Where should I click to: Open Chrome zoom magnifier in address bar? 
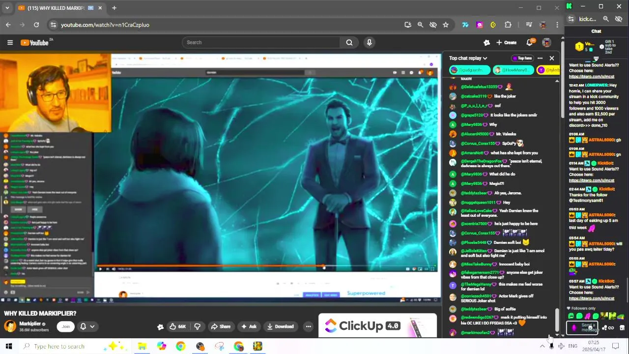pyautogui.click(x=420, y=25)
